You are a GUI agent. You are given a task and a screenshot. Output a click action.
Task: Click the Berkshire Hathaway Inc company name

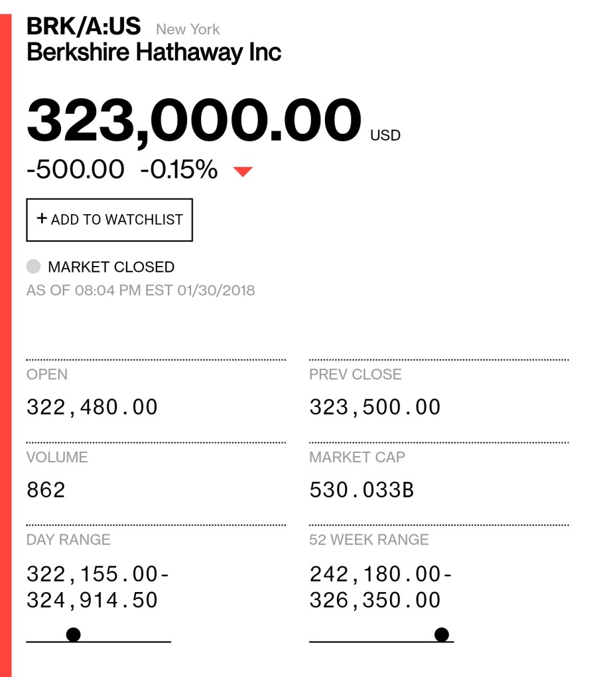[x=154, y=52]
